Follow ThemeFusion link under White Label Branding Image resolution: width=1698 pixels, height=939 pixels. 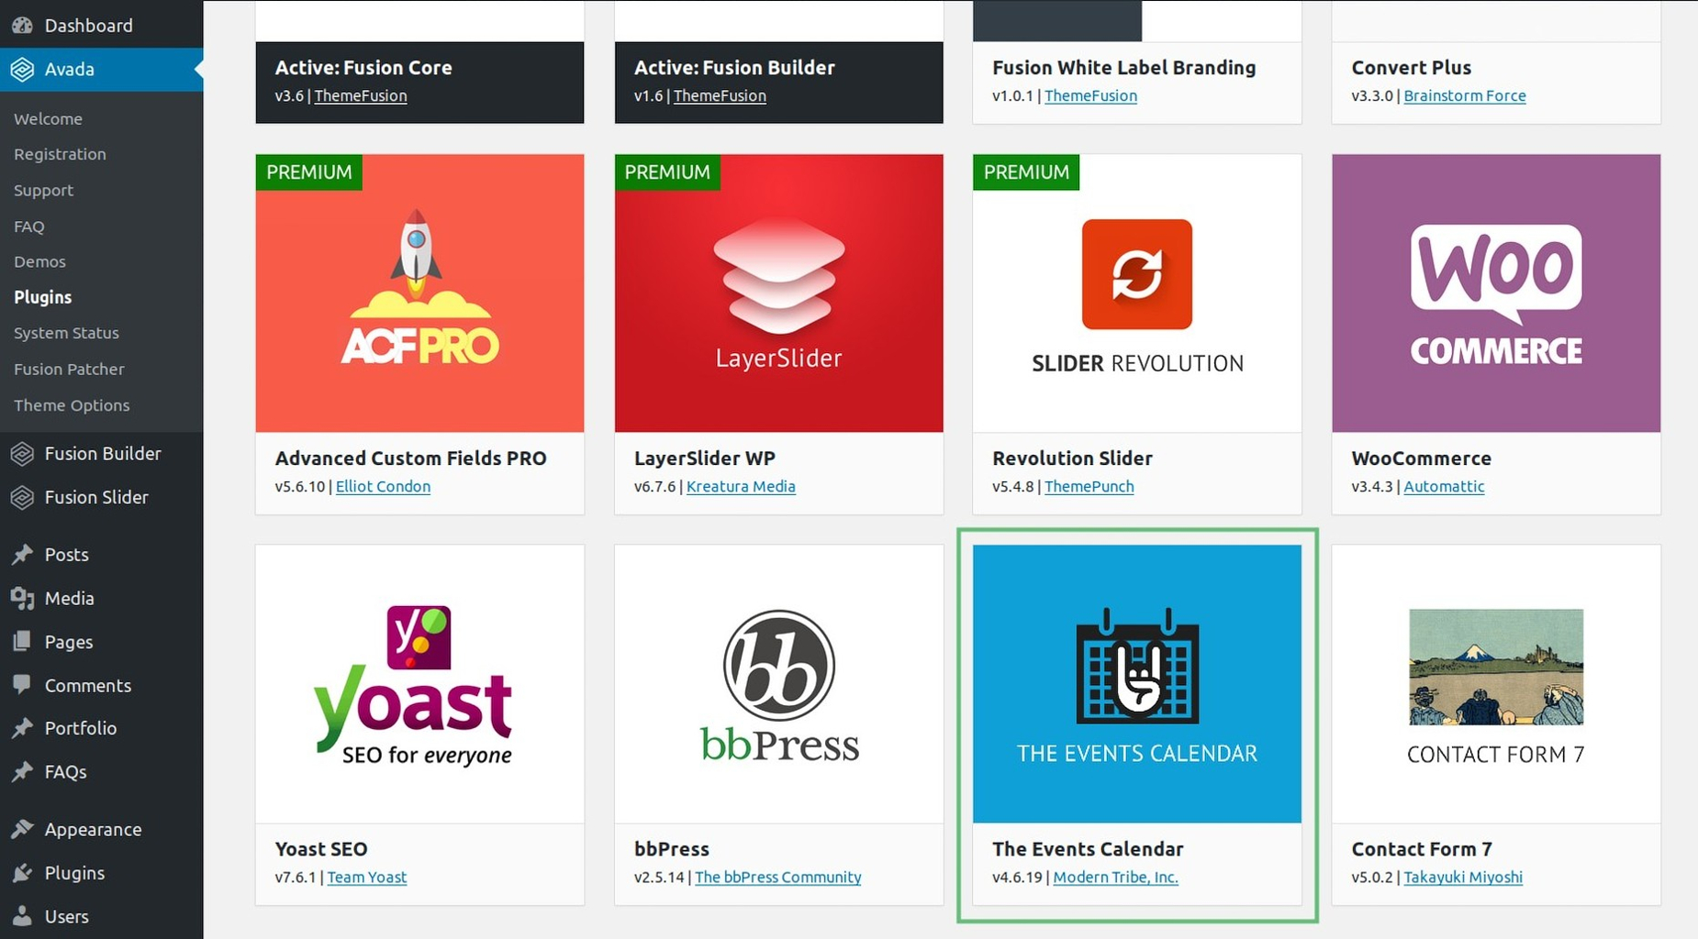coord(1090,95)
